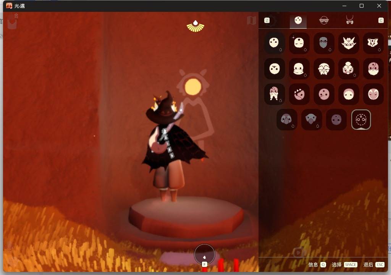This screenshot has width=391, height=275.
Task: Choose the four-petal segmented mask
Action: point(324,69)
